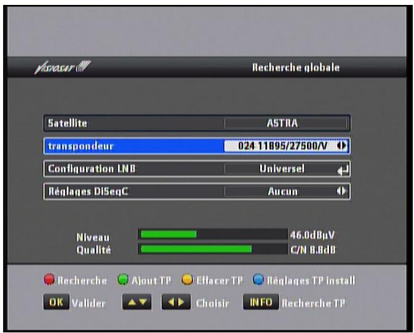The height and width of the screenshot is (333, 414).
Task: Click the Valider label
Action: pyautogui.click(x=89, y=304)
